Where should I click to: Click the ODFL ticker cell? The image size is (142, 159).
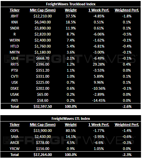coord(15,131)
